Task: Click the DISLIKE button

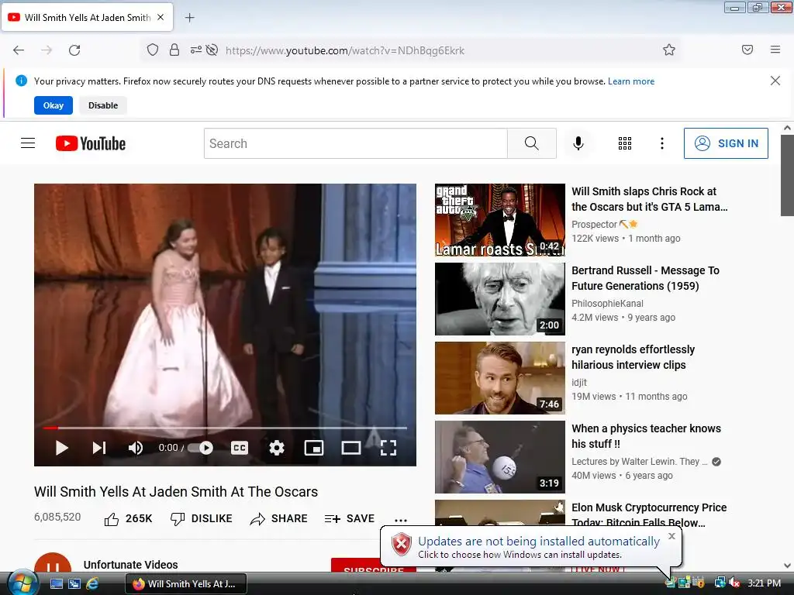Action: coord(201,518)
